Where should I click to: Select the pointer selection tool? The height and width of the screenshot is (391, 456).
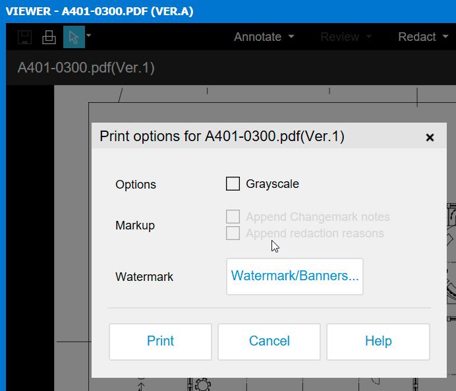pos(74,37)
